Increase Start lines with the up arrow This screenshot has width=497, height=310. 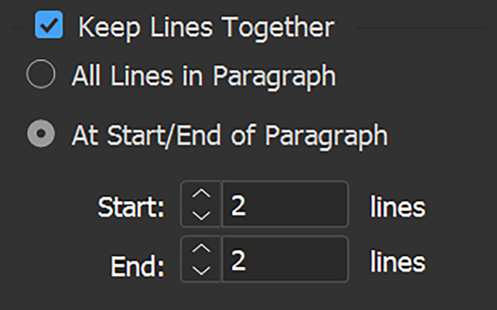pyautogui.click(x=202, y=194)
